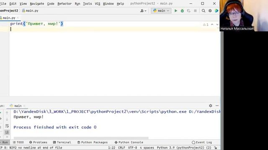Viewport: 268px width, 150px height.
Task: Click 'Process finished with exit code 0' text
Action: pyautogui.click(x=55, y=127)
